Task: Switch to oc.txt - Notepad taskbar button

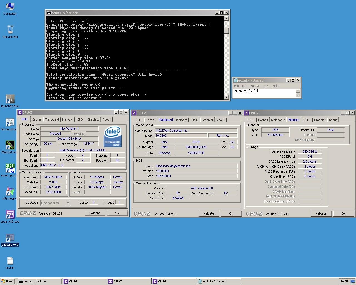Action: (218, 281)
